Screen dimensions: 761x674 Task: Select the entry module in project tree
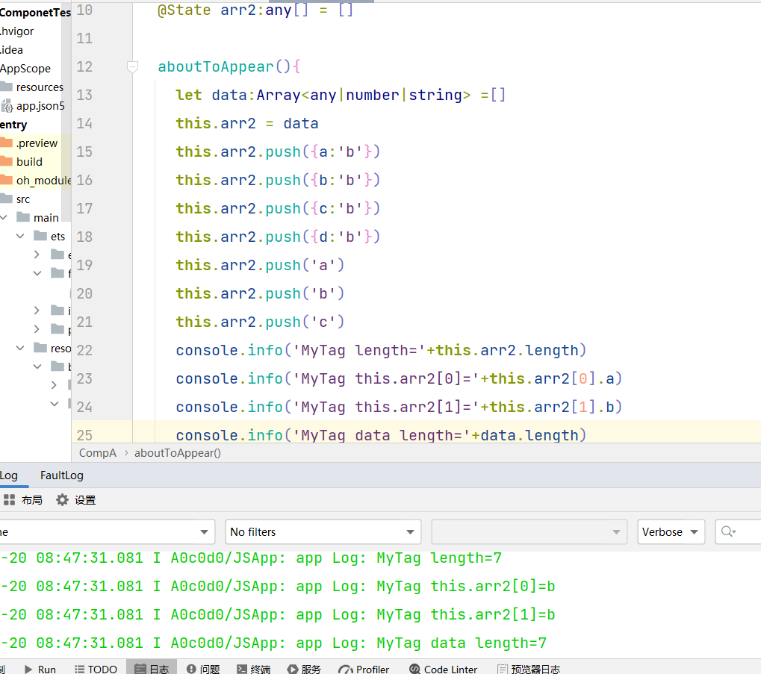point(13,125)
